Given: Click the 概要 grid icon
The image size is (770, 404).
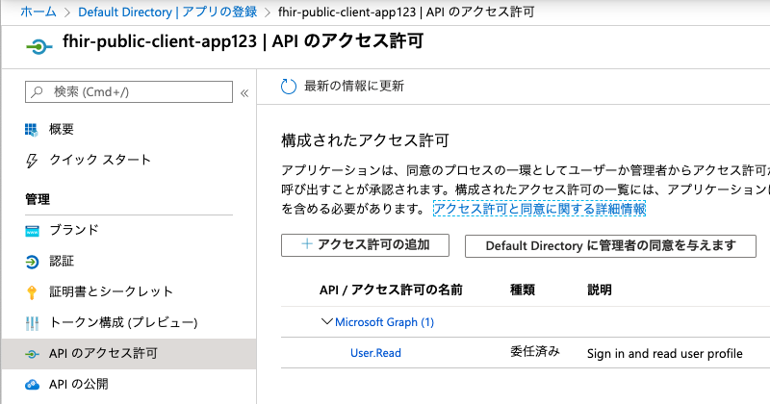Looking at the screenshot, I should 32,130.
